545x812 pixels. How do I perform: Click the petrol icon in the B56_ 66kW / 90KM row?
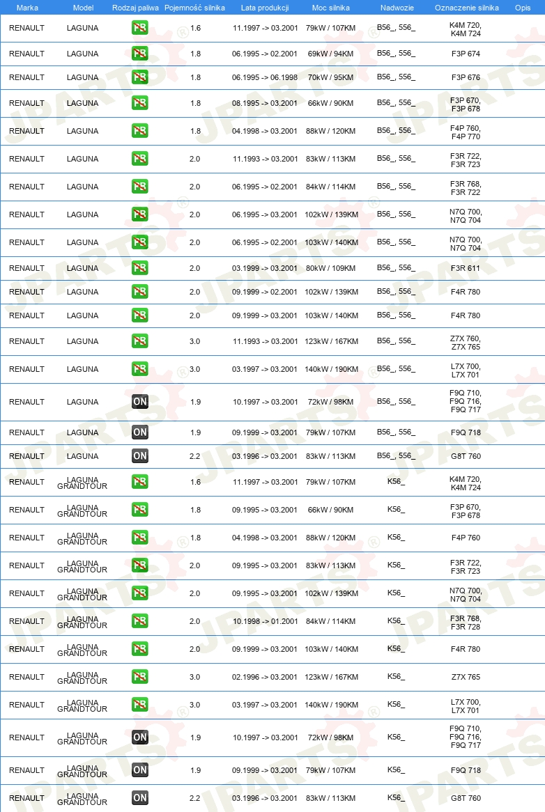coord(140,102)
